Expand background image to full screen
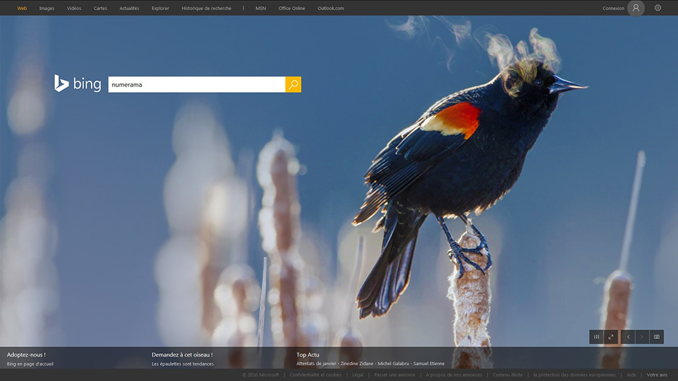 tap(611, 337)
